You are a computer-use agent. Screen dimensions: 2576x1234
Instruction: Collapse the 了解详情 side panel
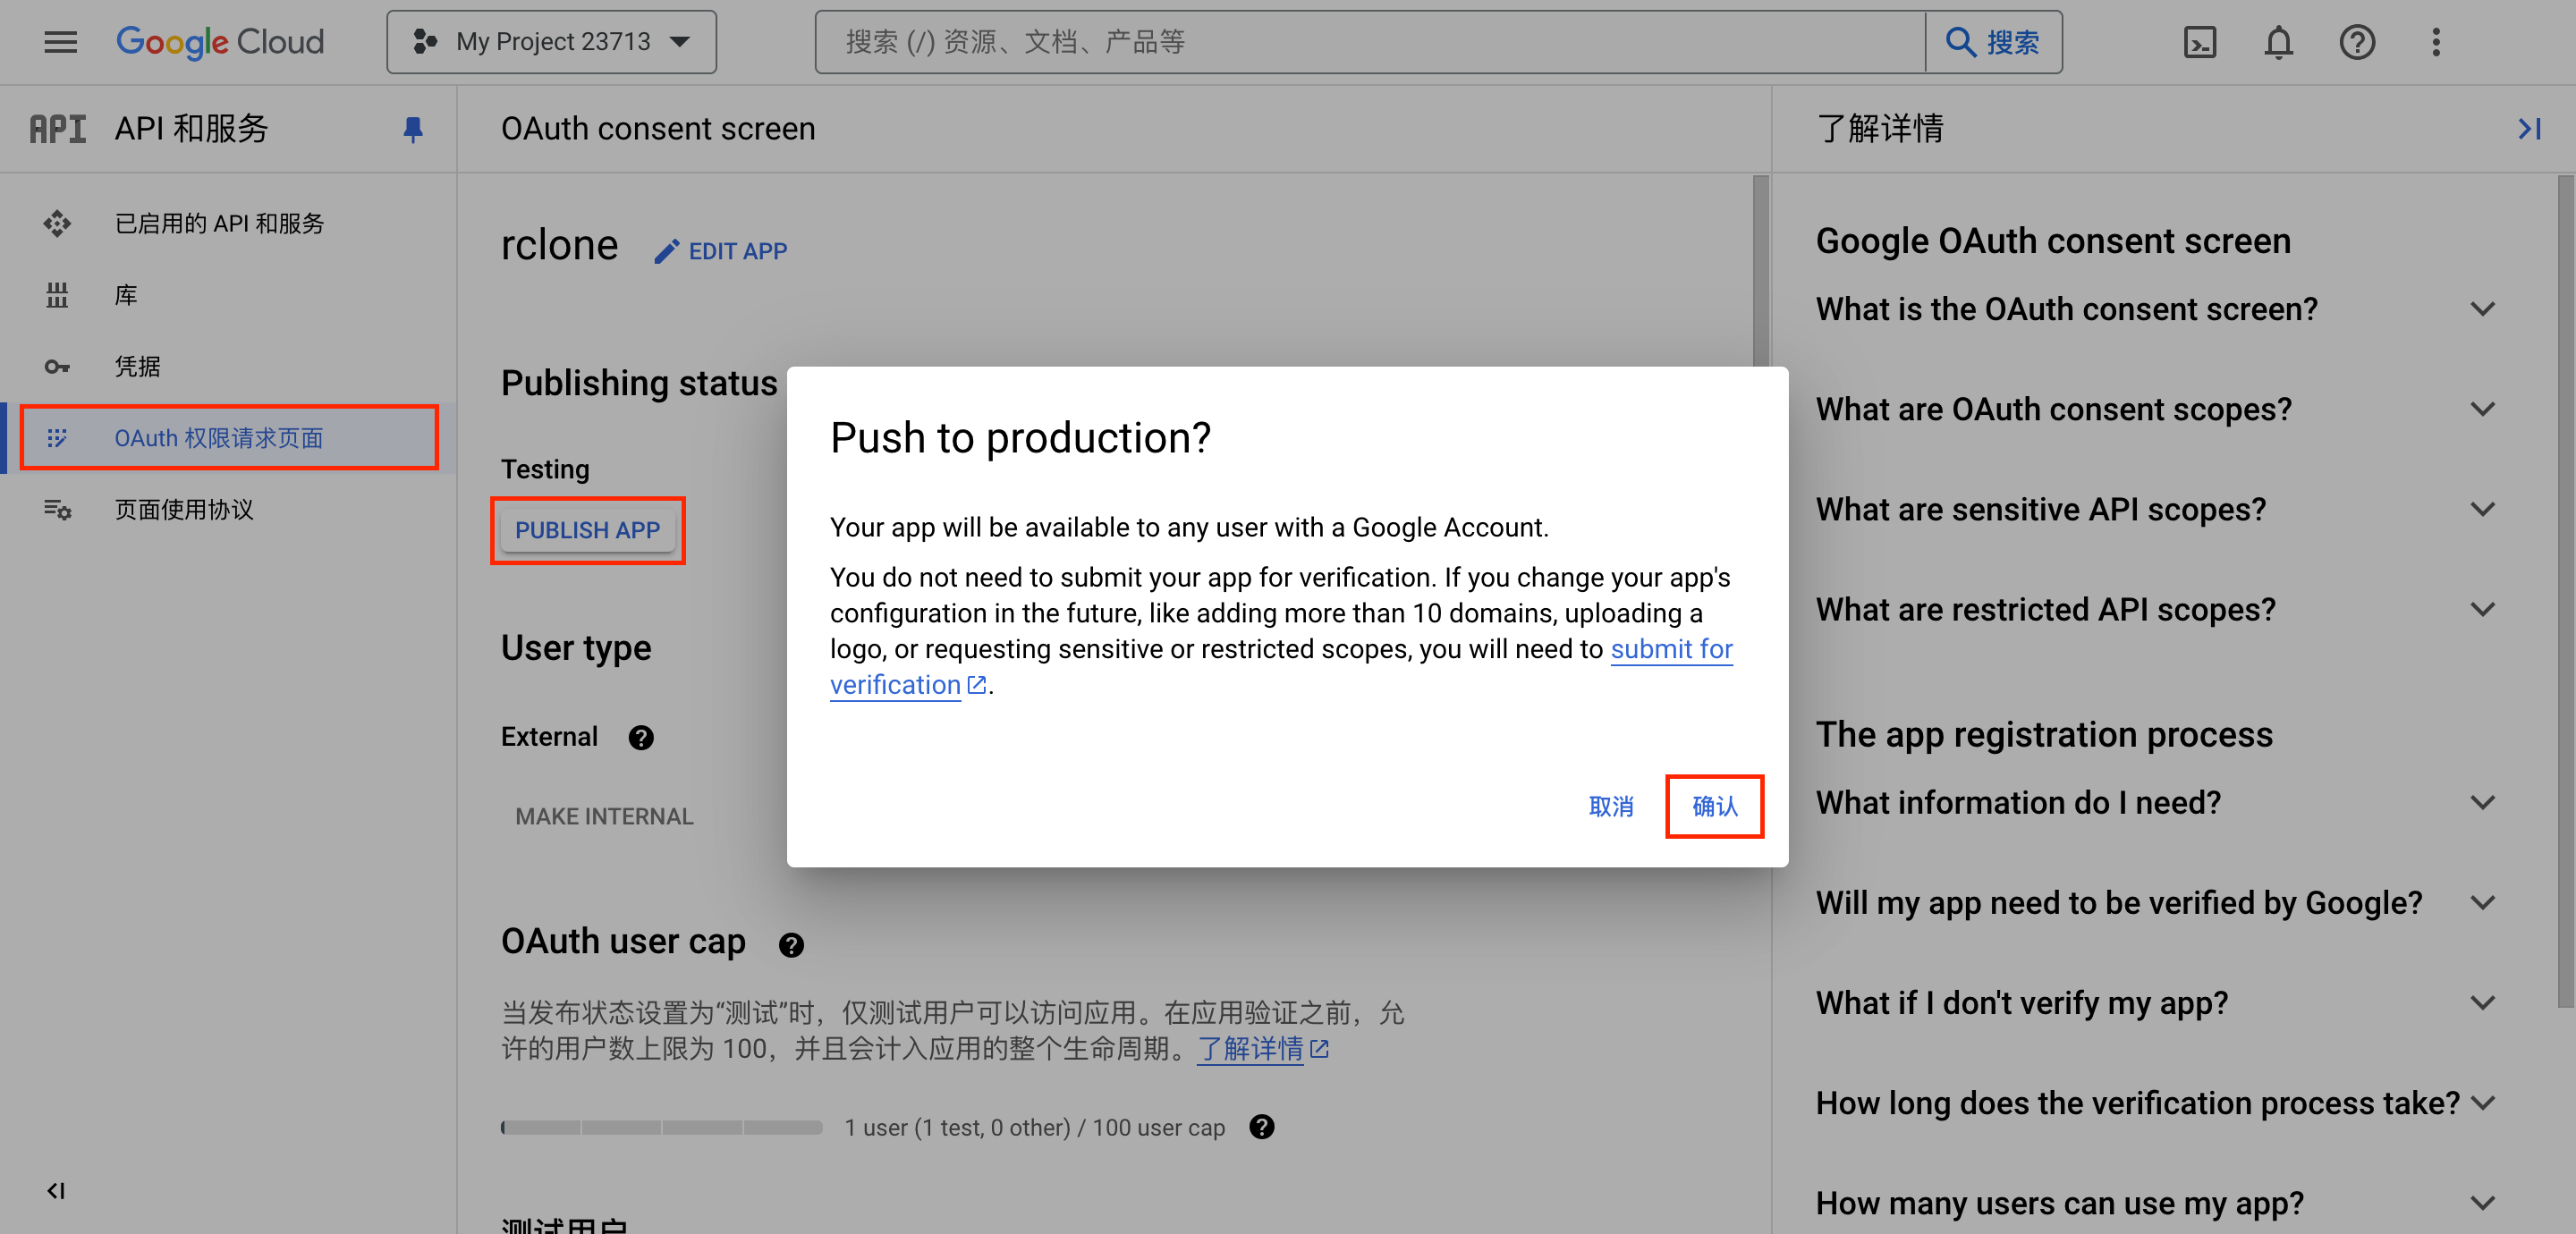point(2529,129)
